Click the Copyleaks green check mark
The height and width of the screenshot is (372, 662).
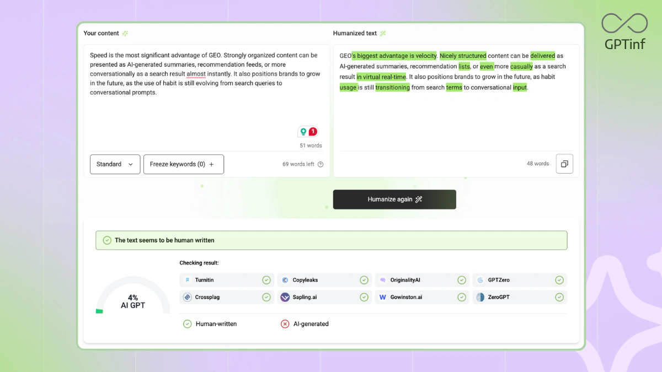click(364, 280)
